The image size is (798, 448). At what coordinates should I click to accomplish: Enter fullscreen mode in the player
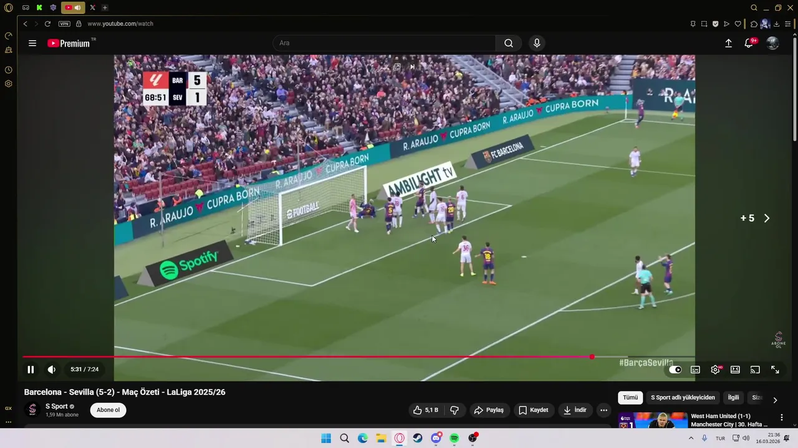[775, 370]
